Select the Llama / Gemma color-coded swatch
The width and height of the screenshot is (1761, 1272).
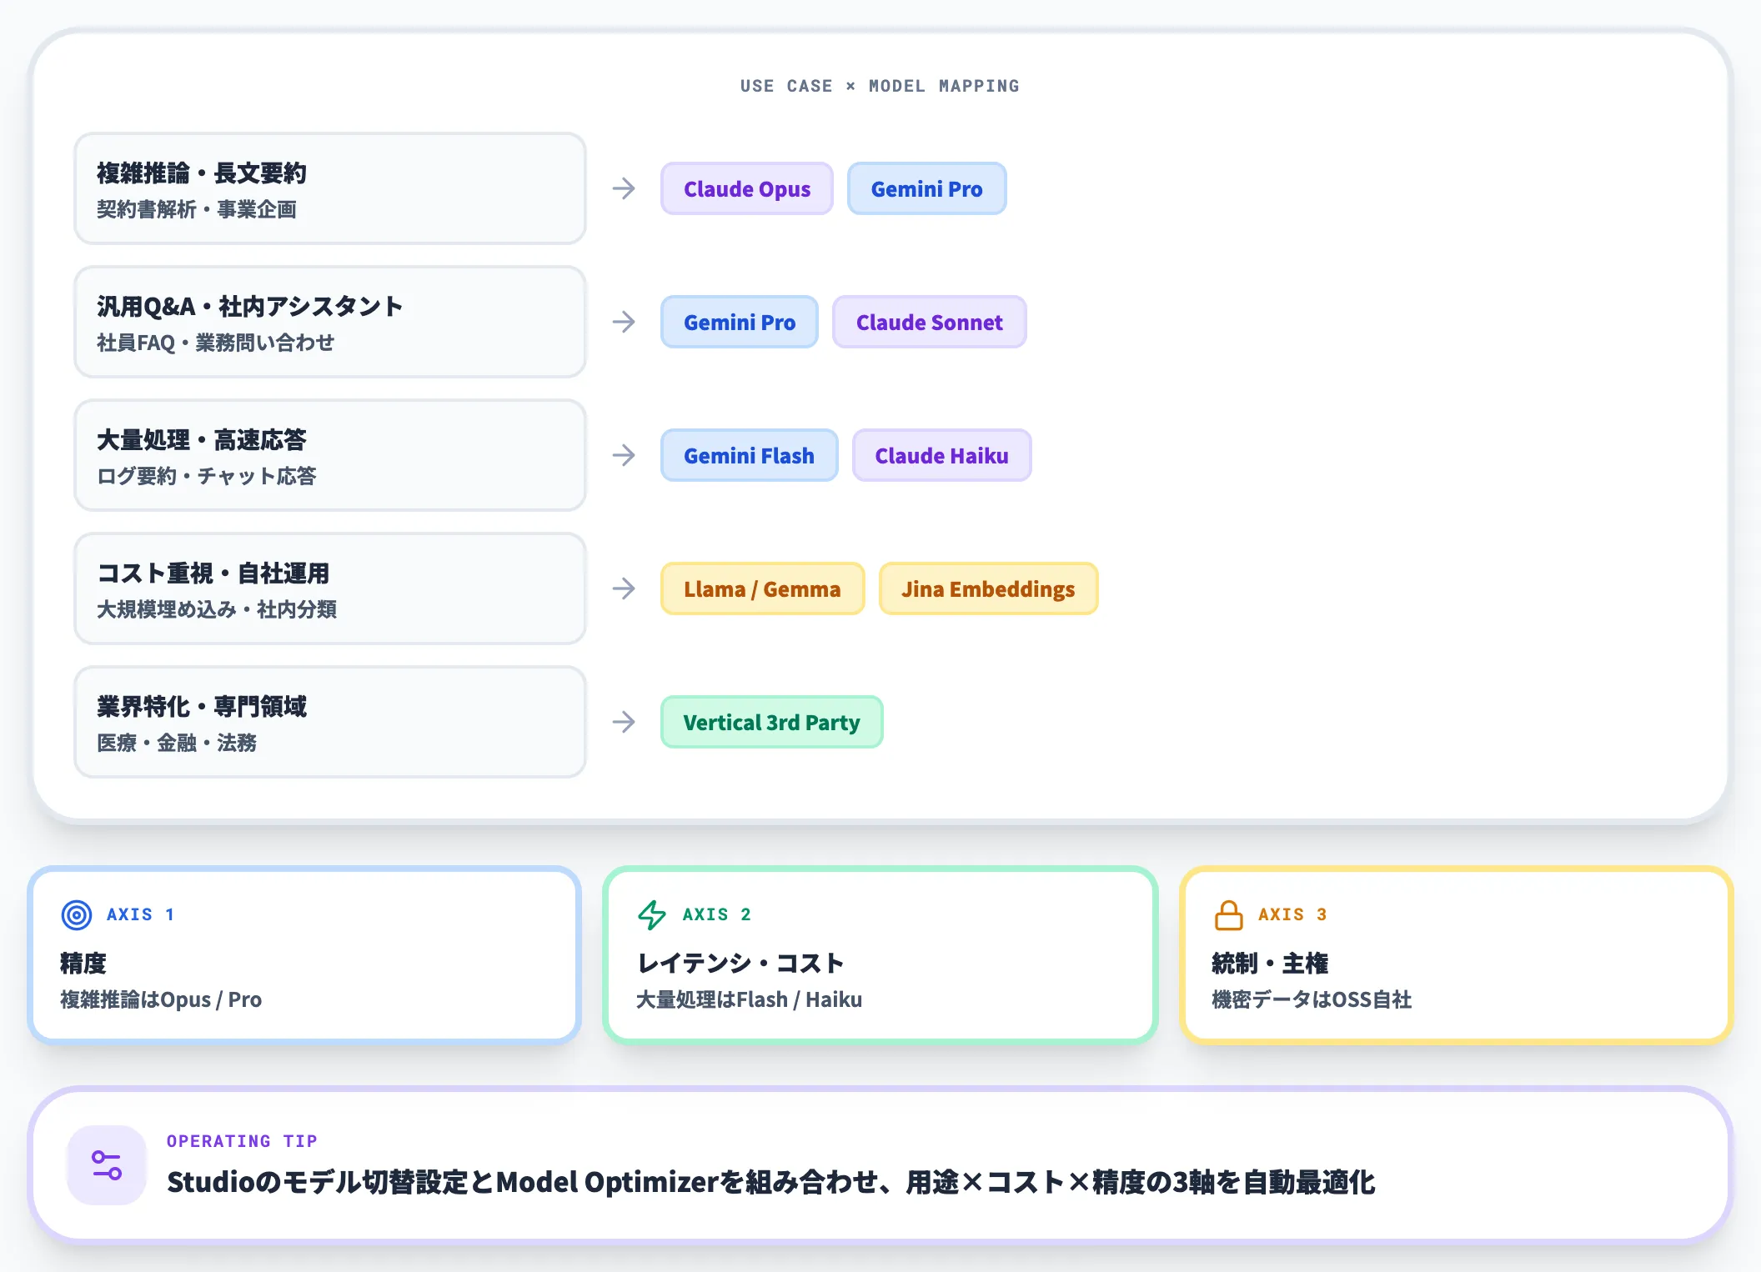coord(761,588)
